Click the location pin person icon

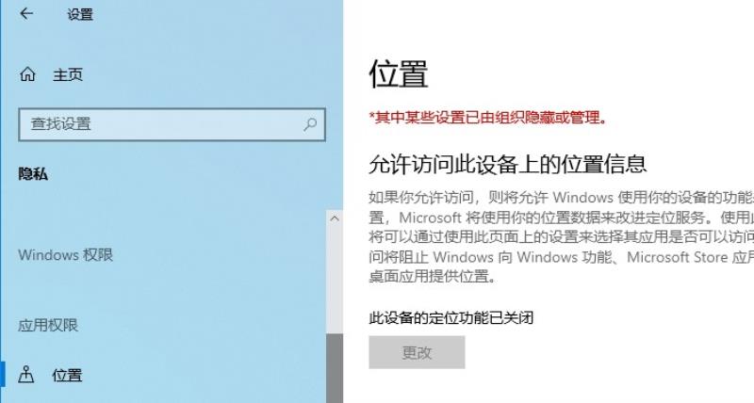pos(26,375)
